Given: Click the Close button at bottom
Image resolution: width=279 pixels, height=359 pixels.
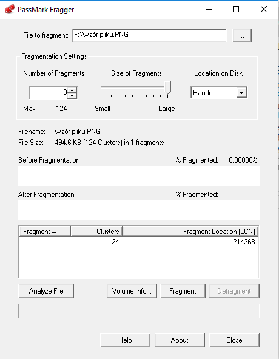Looking at the screenshot, I should pyautogui.click(x=234, y=340).
